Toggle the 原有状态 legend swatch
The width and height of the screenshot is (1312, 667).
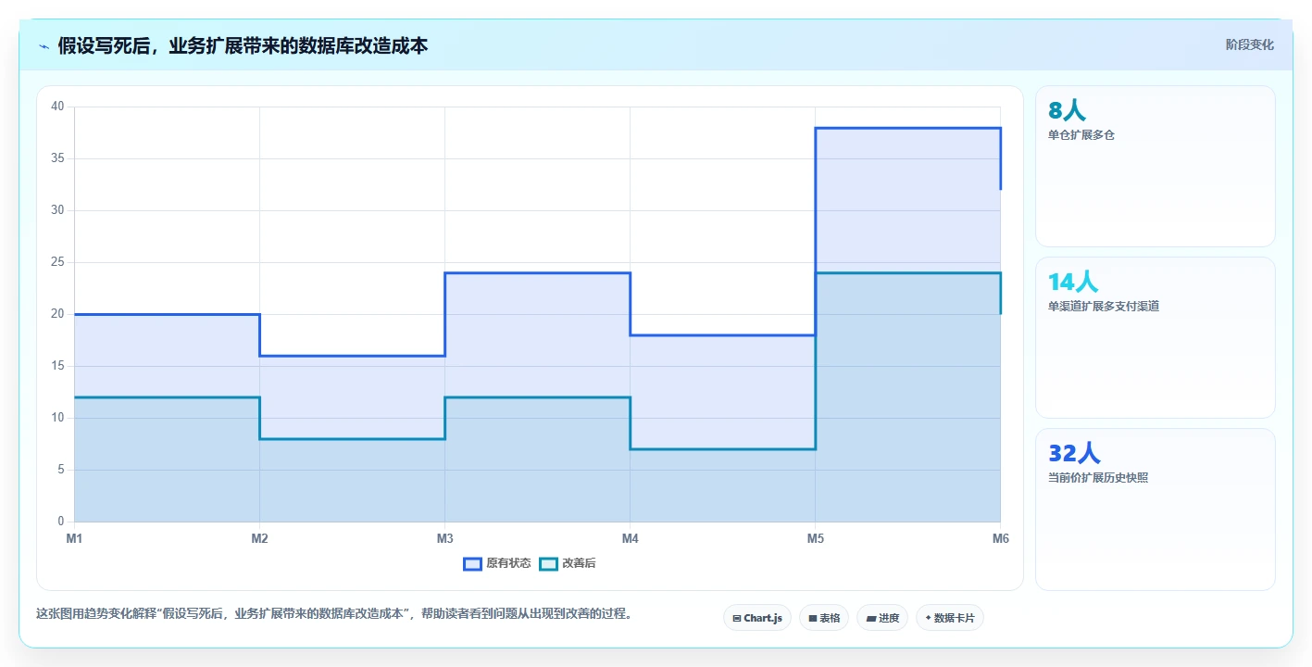(473, 563)
